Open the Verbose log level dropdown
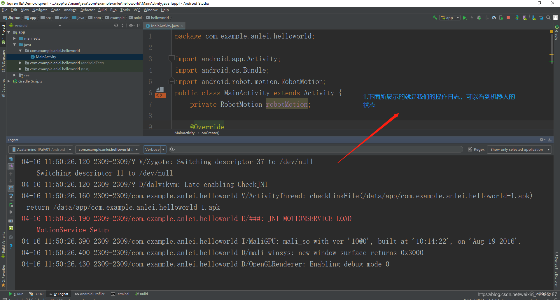560x300 pixels. (x=155, y=149)
